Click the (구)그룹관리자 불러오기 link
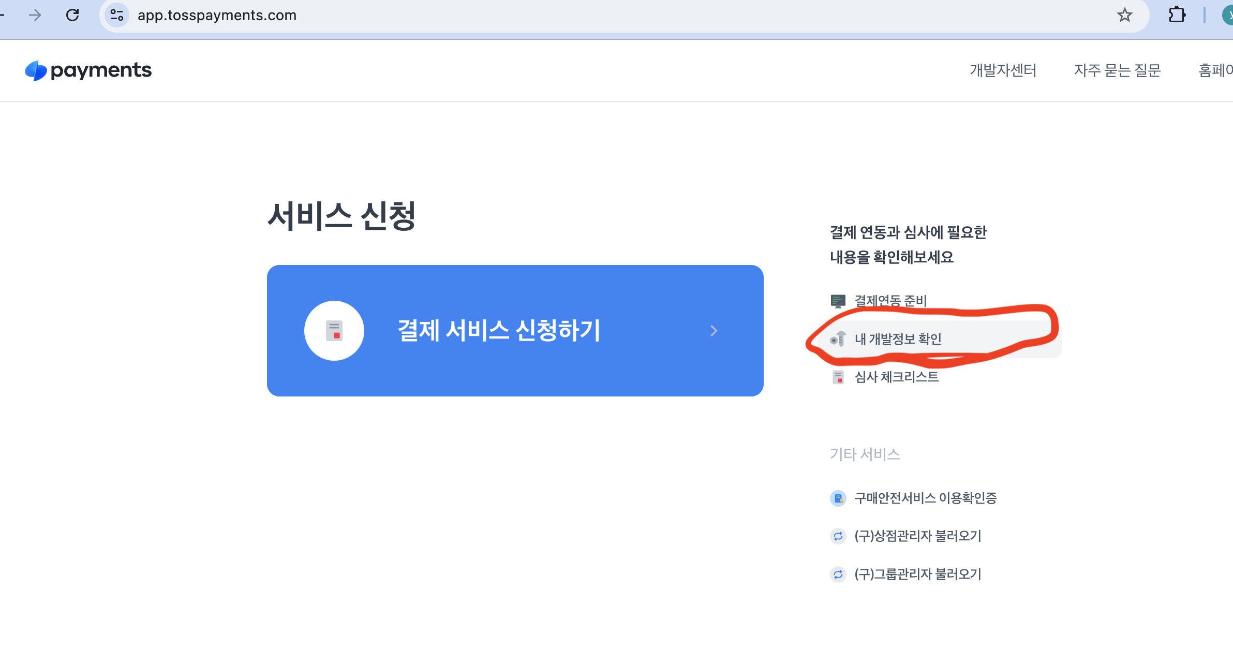Image resolution: width=1233 pixels, height=648 pixels. click(917, 575)
